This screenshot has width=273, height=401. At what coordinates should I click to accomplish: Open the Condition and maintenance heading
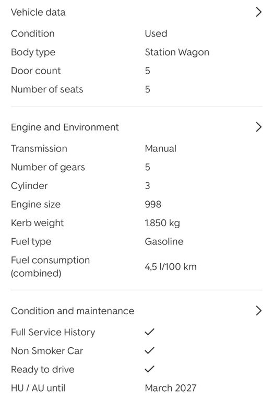click(x=73, y=311)
